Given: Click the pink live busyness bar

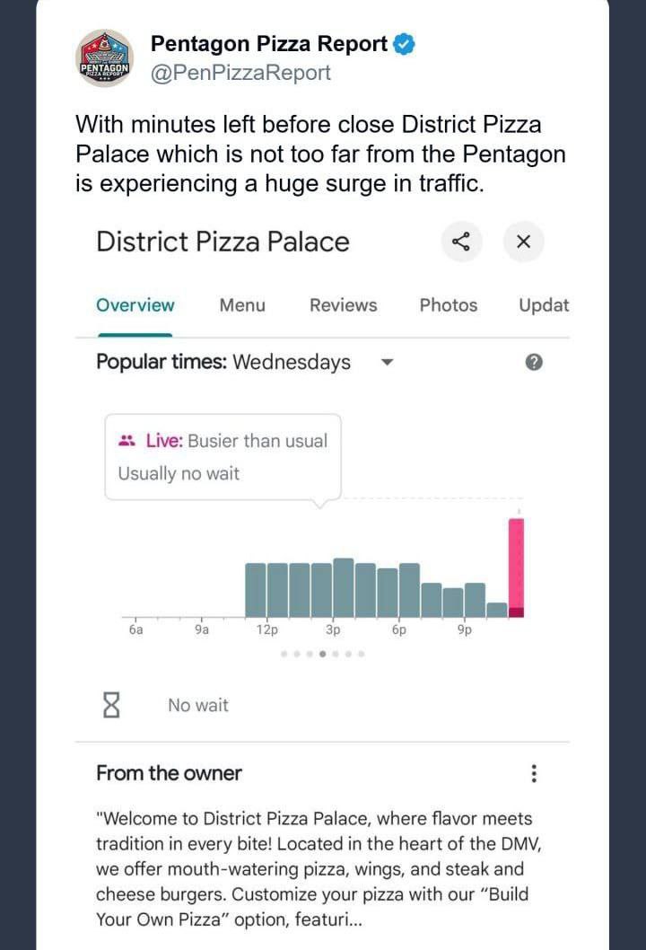Looking at the screenshot, I should 516,566.
